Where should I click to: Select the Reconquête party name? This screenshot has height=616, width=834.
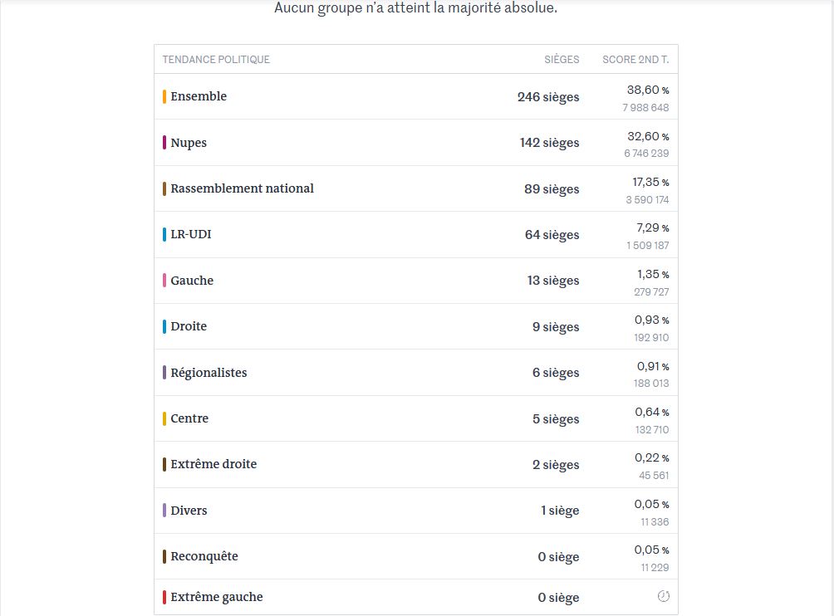(204, 556)
